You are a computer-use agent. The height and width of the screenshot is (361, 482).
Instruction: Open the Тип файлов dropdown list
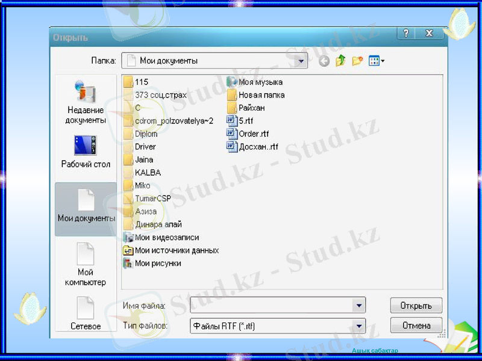(360, 326)
